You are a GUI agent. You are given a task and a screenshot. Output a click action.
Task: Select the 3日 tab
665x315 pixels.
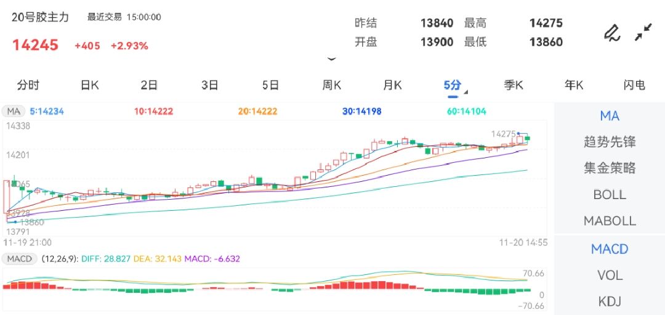[210, 85]
